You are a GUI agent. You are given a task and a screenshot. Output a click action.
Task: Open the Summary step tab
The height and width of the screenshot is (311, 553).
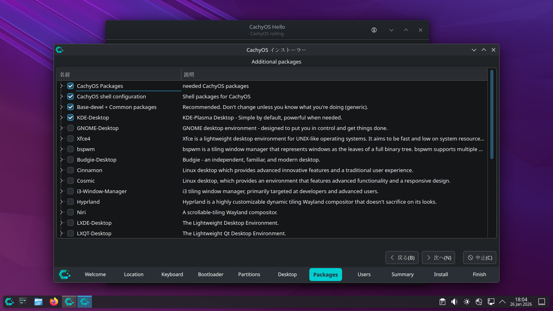coord(402,275)
